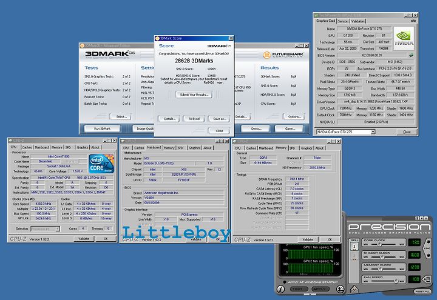This screenshot has width=437, height=300.
Task: Click the info icon in Precision
Action: [280, 289]
